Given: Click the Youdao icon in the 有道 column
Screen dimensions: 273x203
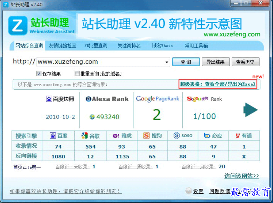Looking at the screenshot, I should (238, 136).
